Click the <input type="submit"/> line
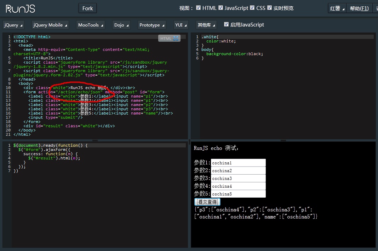 pos(56,117)
